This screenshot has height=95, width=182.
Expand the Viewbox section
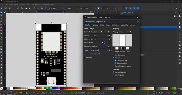[88, 57]
